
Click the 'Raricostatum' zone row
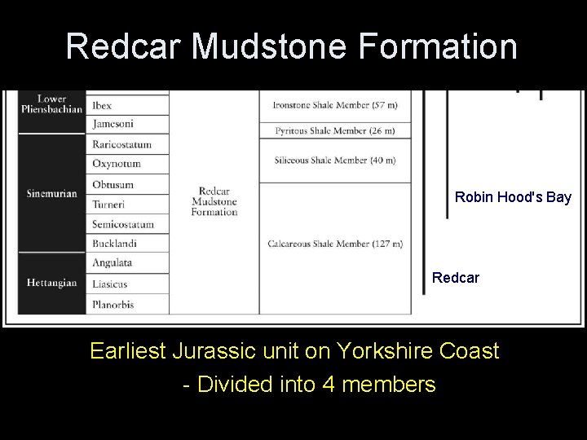127,144
